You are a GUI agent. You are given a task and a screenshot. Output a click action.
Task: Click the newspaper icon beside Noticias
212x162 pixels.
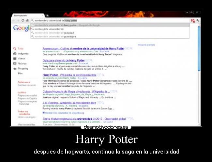pyautogui.click(x=15, y=63)
